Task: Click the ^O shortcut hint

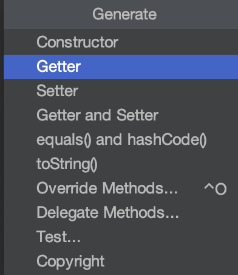Action: point(216,189)
